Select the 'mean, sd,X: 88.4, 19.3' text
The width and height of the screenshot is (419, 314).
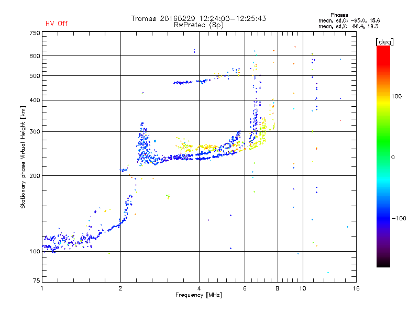point(348,26)
